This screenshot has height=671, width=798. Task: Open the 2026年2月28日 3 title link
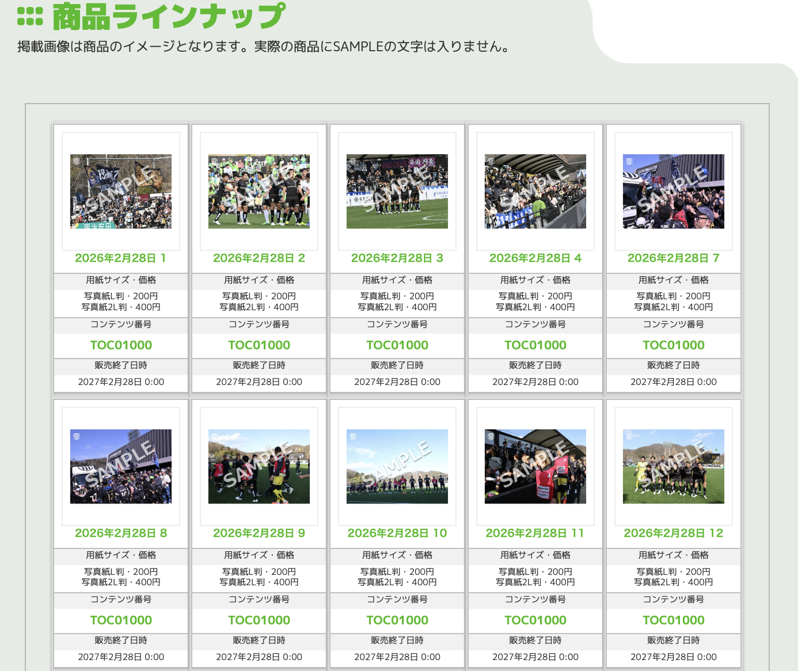(x=397, y=258)
